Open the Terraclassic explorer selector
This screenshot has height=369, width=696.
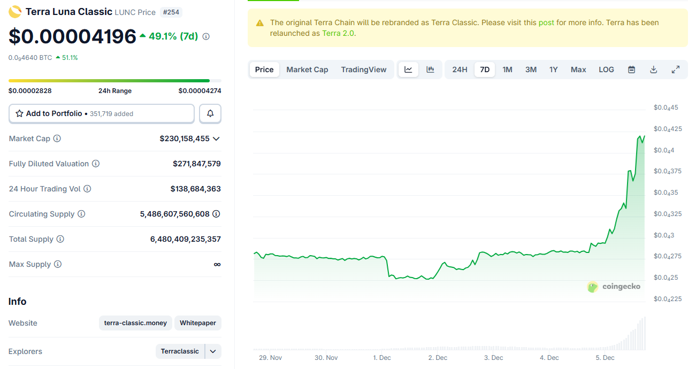tap(180, 351)
